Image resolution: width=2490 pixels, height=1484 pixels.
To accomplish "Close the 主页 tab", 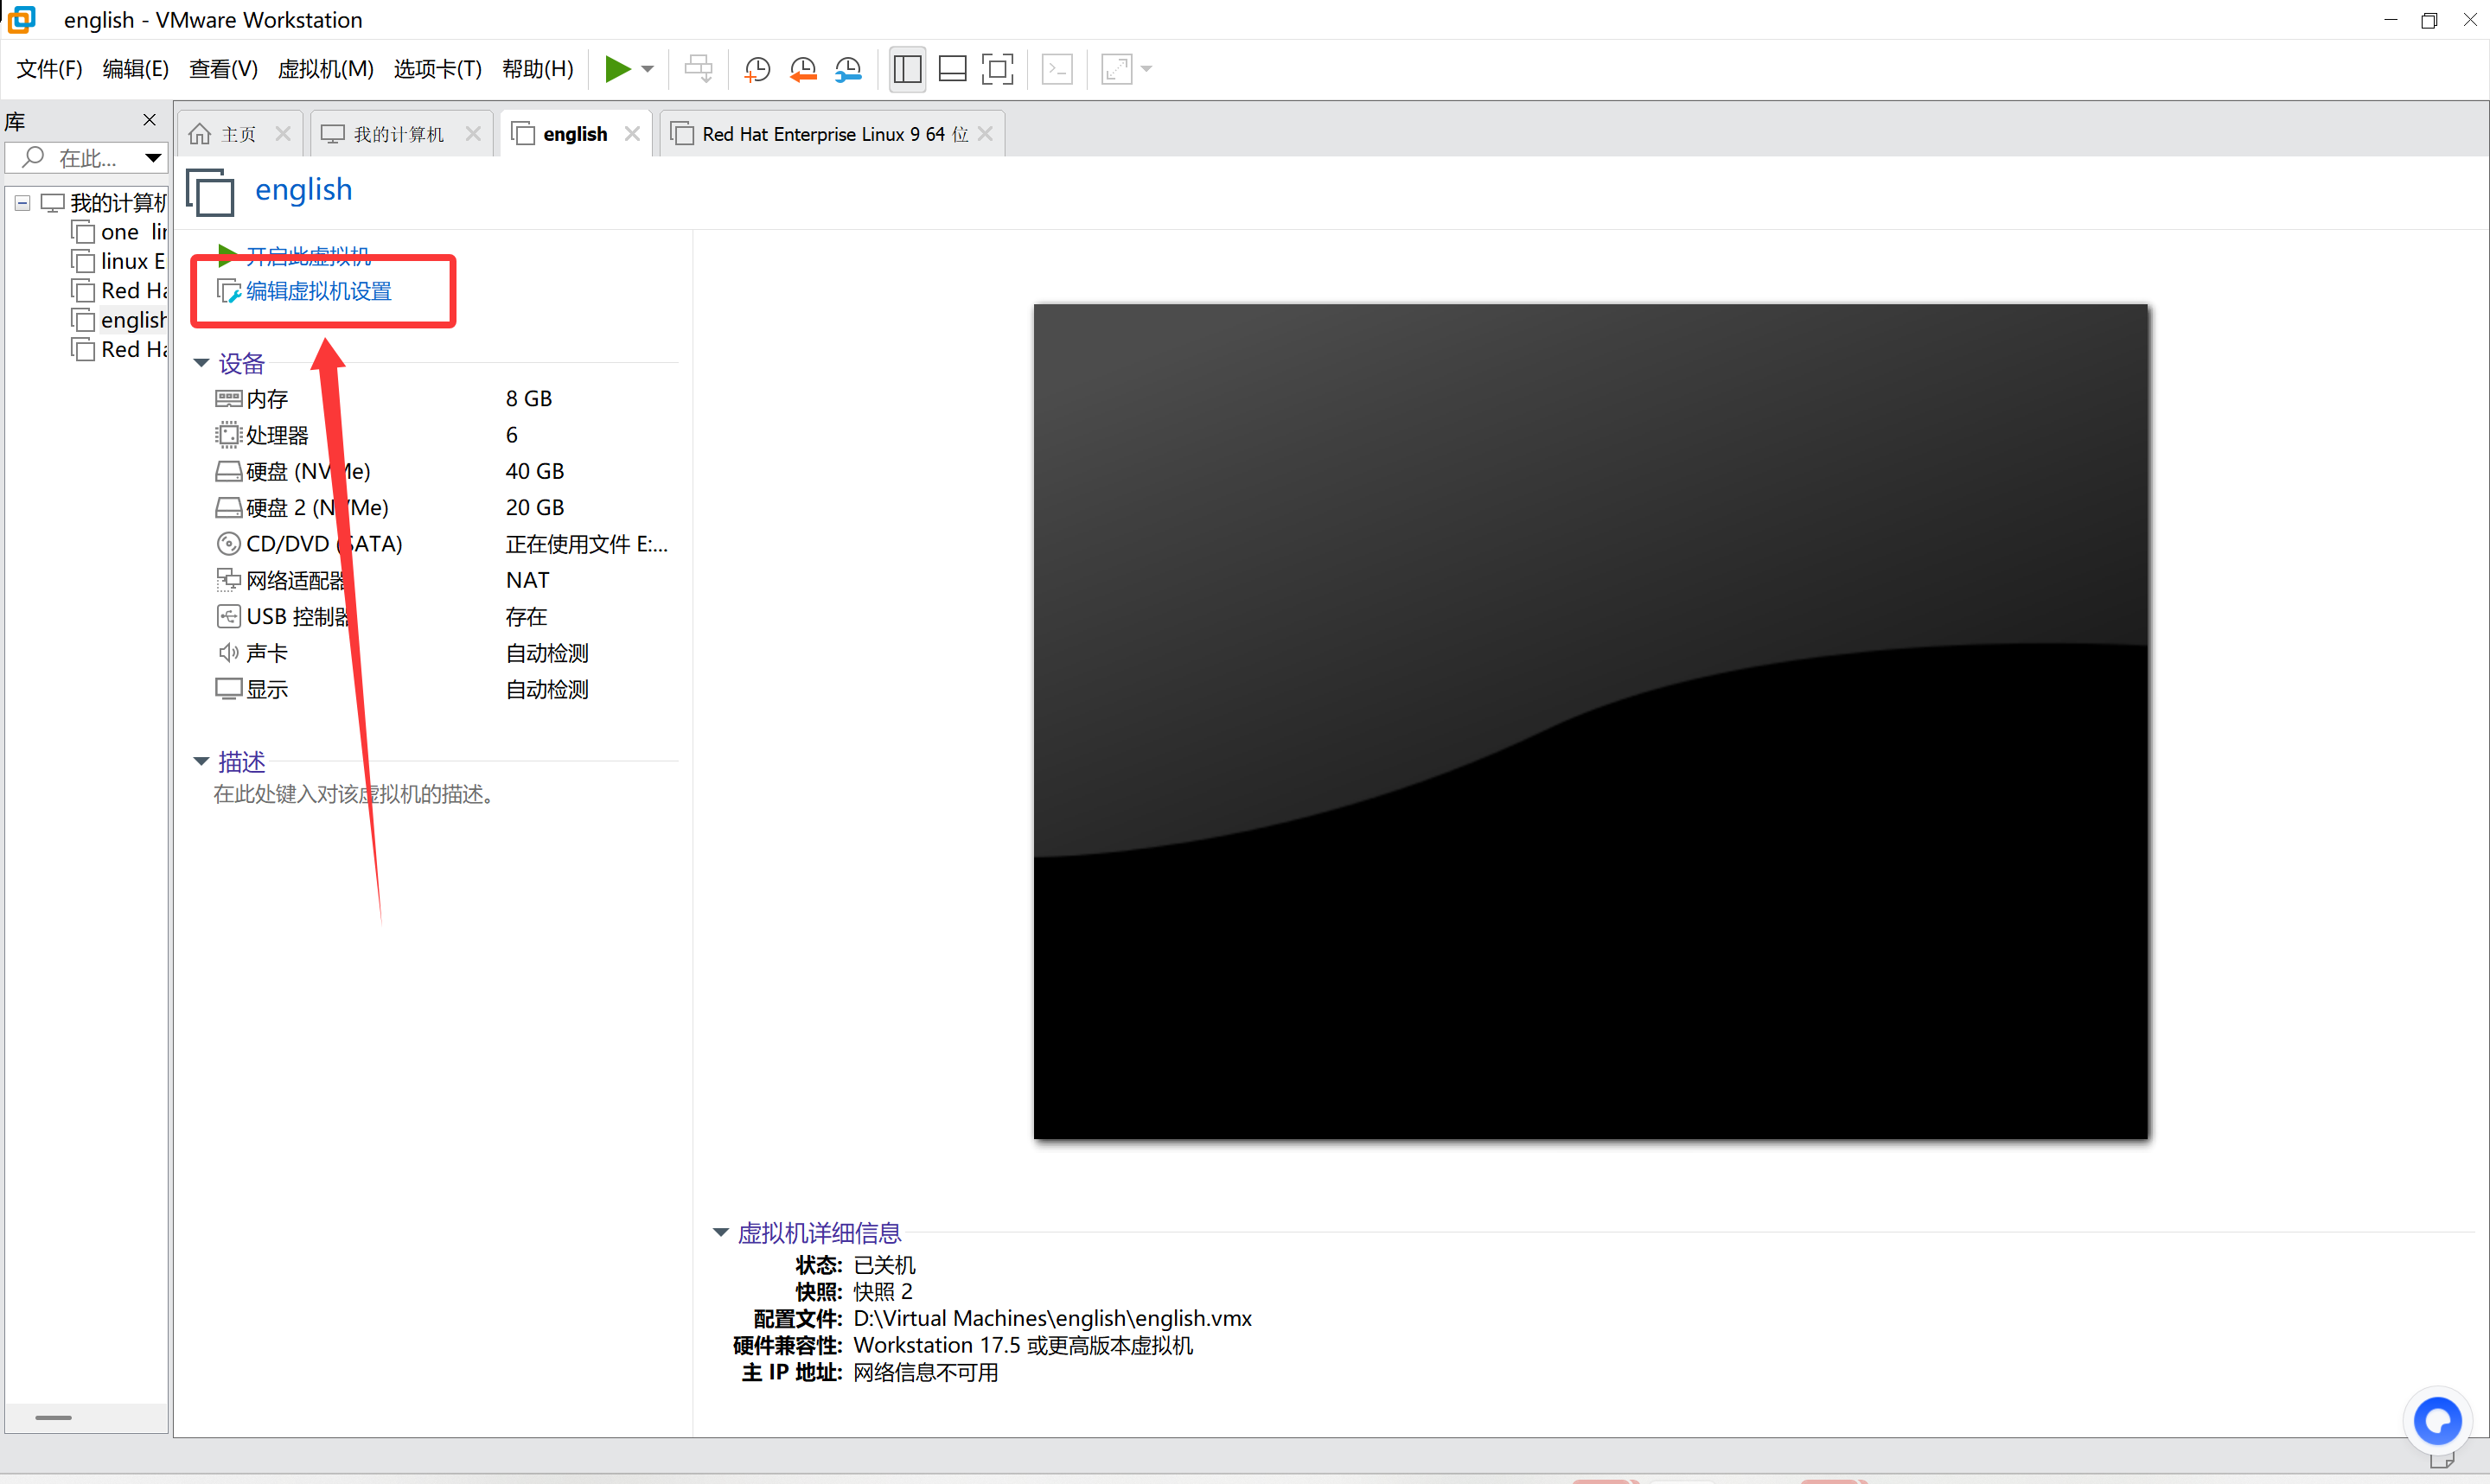I will 283,134.
